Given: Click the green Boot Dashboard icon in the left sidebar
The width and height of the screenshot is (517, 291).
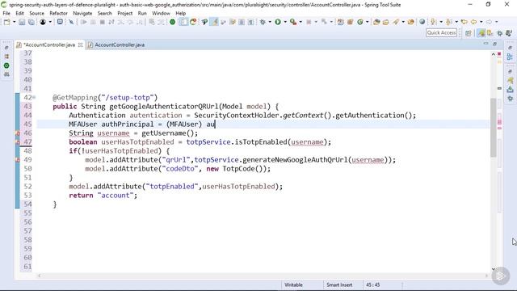Looking at the screenshot, I should 6,65.
